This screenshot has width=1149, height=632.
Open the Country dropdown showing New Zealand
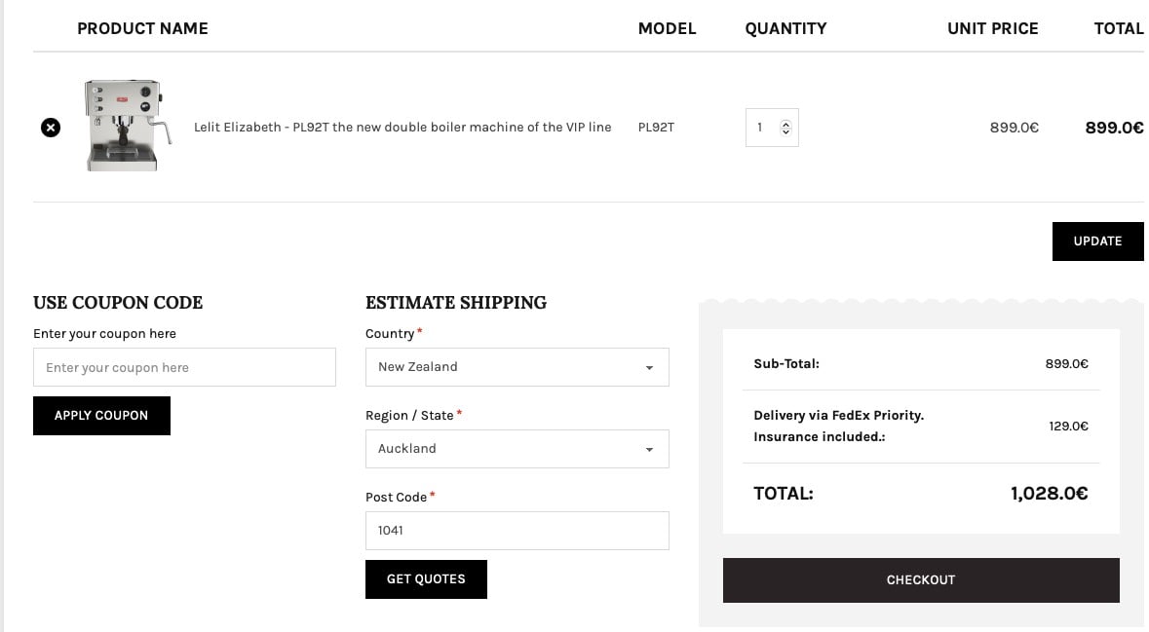click(x=517, y=367)
